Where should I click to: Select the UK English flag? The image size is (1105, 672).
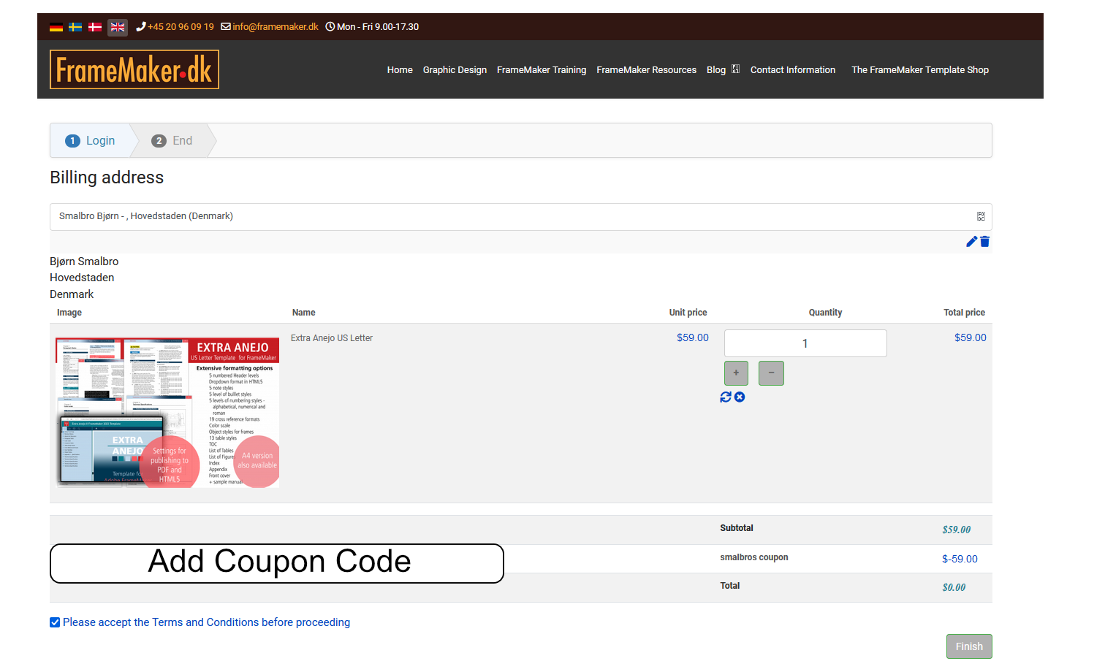(118, 27)
